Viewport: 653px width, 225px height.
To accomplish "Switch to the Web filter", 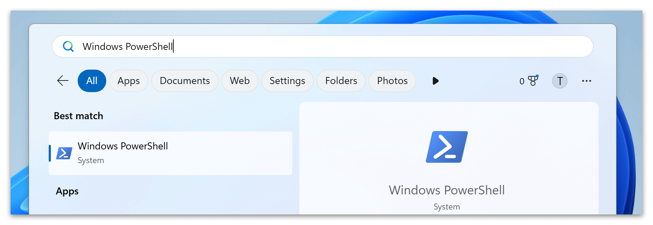I will [240, 81].
